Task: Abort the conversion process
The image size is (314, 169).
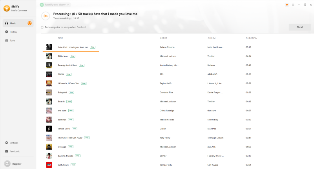Action: tap(300, 27)
